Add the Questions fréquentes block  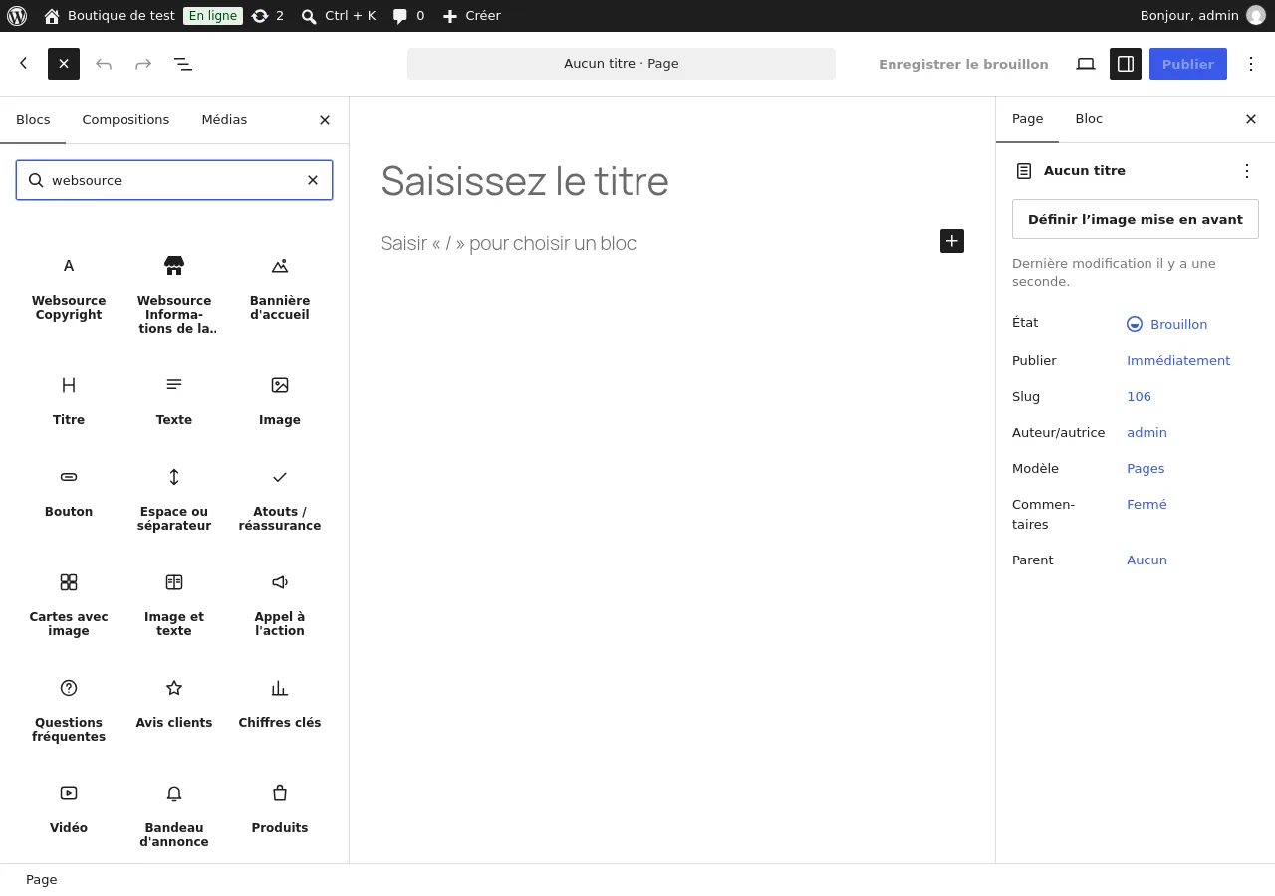tap(69, 710)
